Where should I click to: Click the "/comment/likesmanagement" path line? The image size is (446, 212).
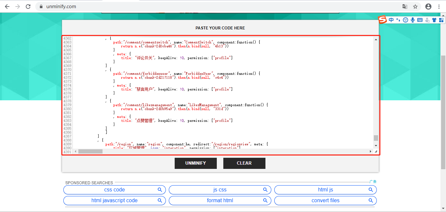[x=190, y=105]
